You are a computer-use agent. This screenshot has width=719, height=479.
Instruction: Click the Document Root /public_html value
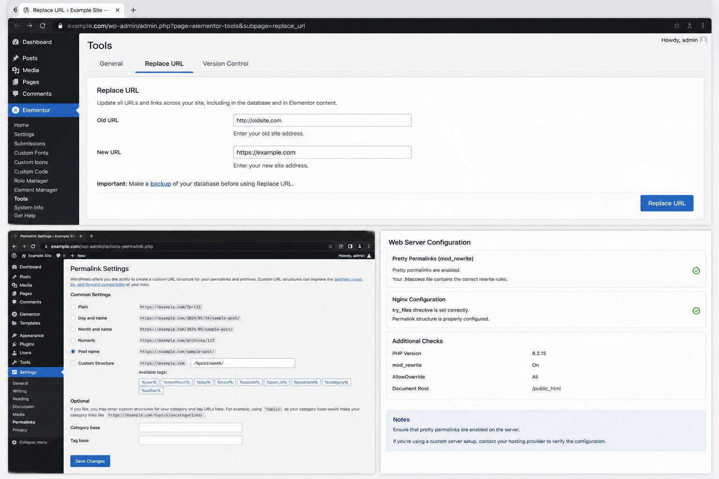(546, 389)
